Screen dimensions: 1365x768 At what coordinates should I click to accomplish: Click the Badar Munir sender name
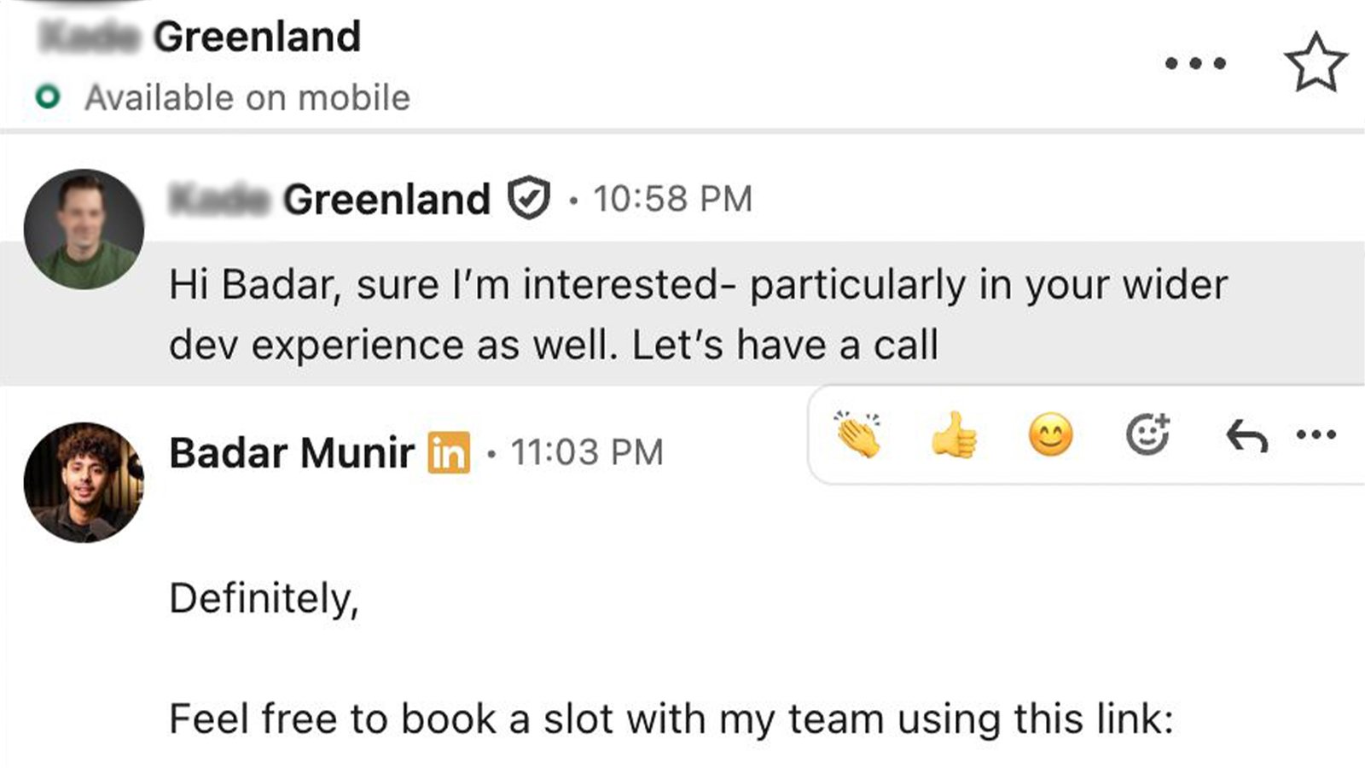[x=292, y=452]
